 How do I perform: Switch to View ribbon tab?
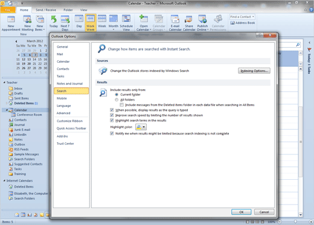(83, 10)
